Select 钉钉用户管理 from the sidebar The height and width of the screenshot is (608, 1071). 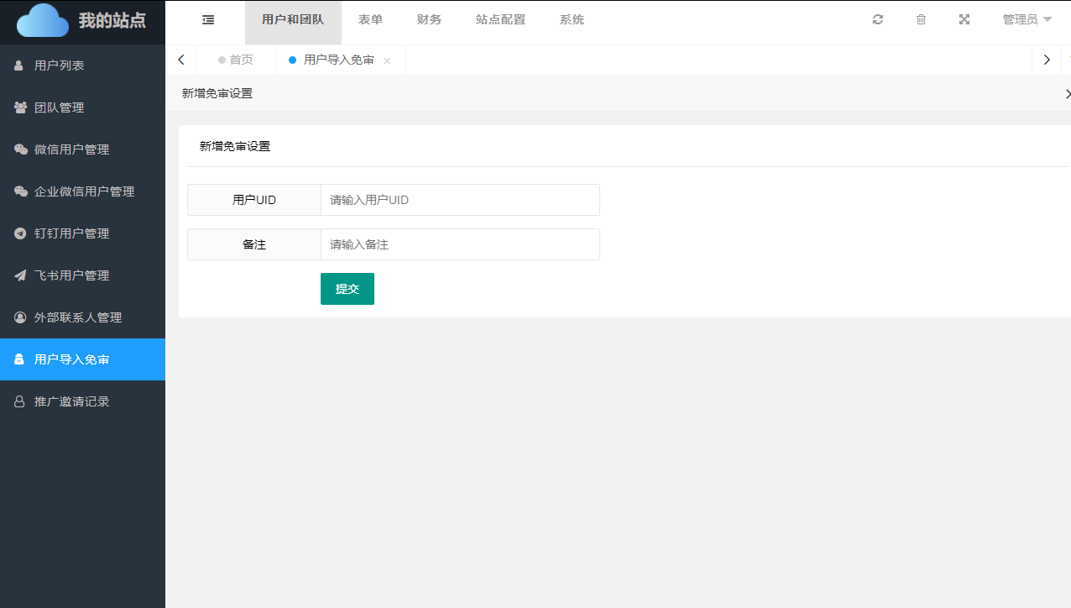tap(71, 233)
